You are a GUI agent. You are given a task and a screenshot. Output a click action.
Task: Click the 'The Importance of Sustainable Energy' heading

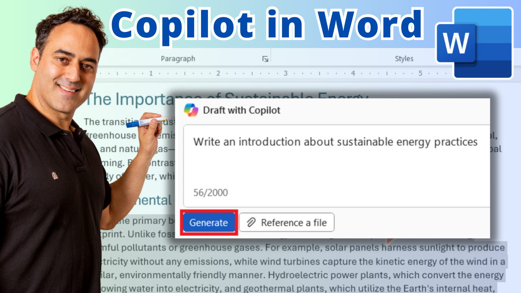[x=227, y=99]
